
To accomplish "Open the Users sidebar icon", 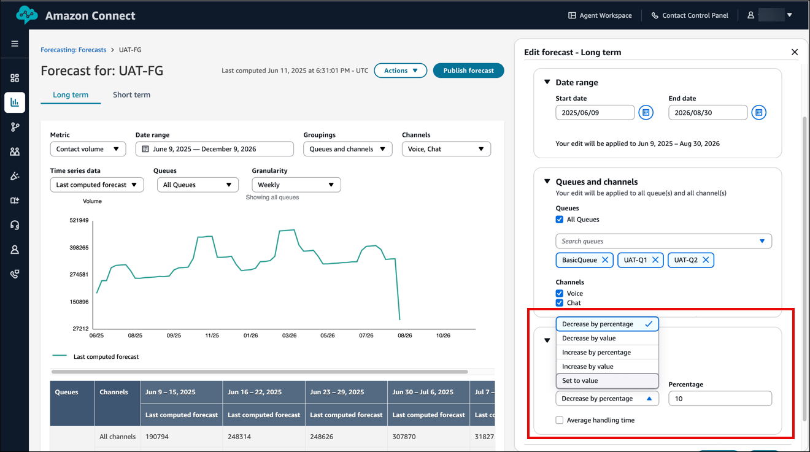I will coord(15,151).
